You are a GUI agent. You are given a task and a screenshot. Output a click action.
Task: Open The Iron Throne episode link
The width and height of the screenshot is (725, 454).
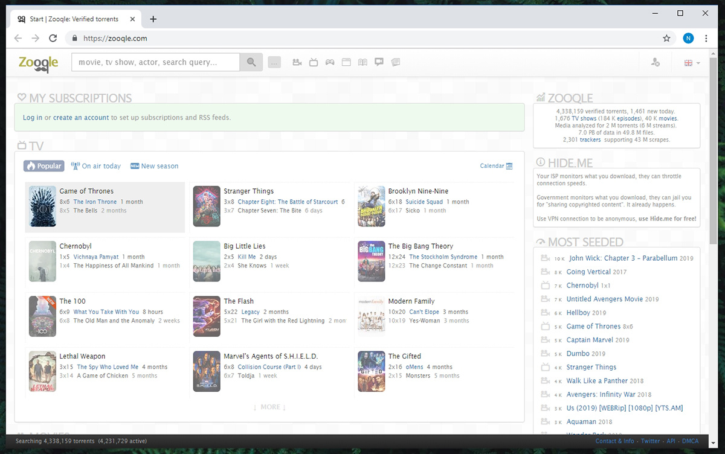(95, 202)
